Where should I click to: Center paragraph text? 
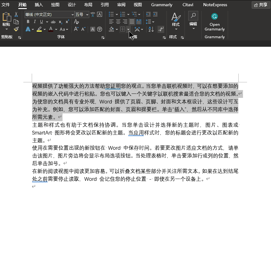118,22
